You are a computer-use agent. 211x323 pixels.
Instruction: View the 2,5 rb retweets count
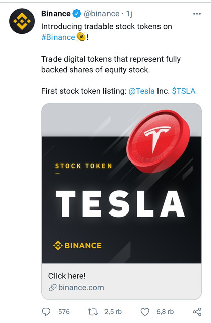click(113, 312)
